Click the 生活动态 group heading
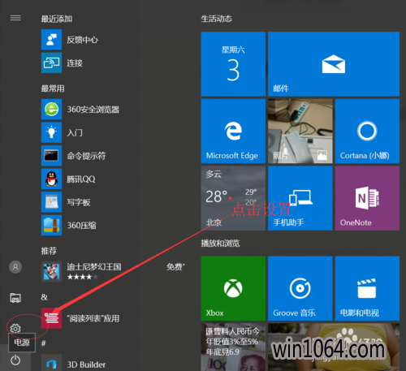Viewport: 406px width, 371px height. [x=217, y=19]
